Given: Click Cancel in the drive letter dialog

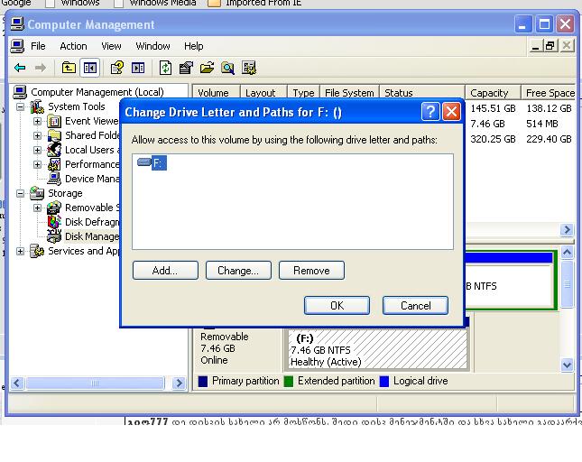Looking at the screenshot, I should (x=415, y=305).
